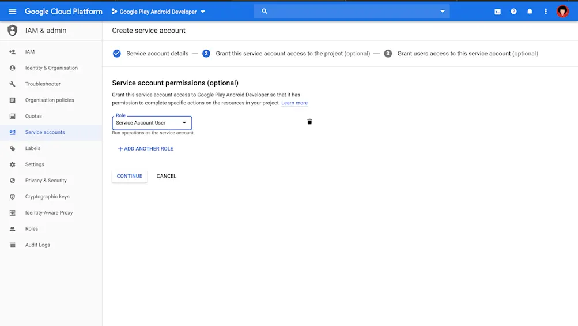Viewport: 578px width, 326px height.
Task: Click the Service accounts key icon
Action: (x=13, y=132)
